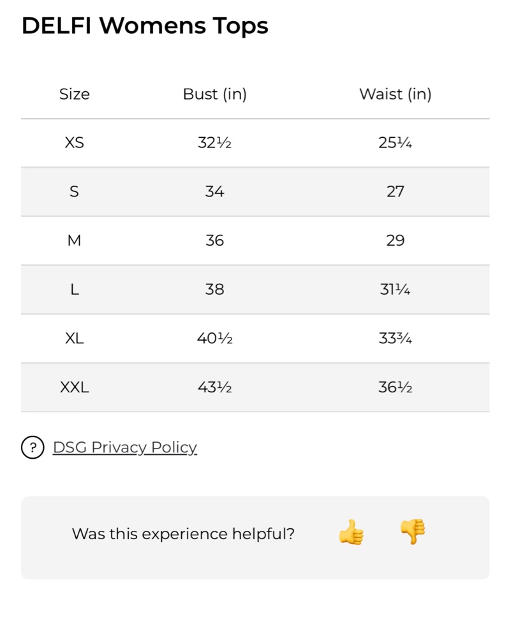Viewport: 511px width, 638px height.
Task: Click the 33¾ waist value for XL
Action: 395,338
